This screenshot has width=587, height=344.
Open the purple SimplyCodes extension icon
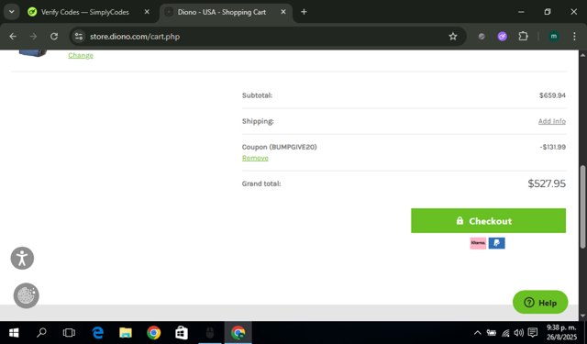(503, 37)
